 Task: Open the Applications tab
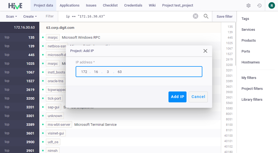pos(69,5)
